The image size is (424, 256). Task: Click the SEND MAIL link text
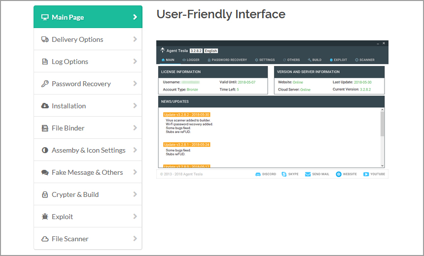tap(320, 174)
